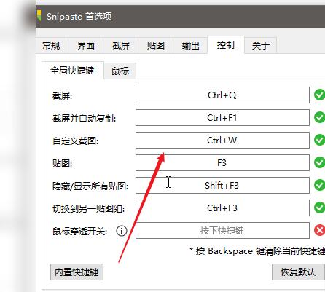
Task: Click the Ctrl+F3 hotkey field
Action: click(x=222, y=208)
